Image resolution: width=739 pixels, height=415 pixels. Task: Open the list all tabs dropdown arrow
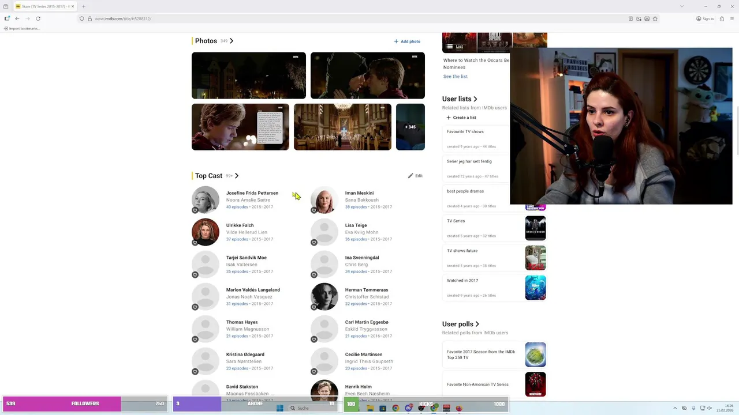coord(682,6)
